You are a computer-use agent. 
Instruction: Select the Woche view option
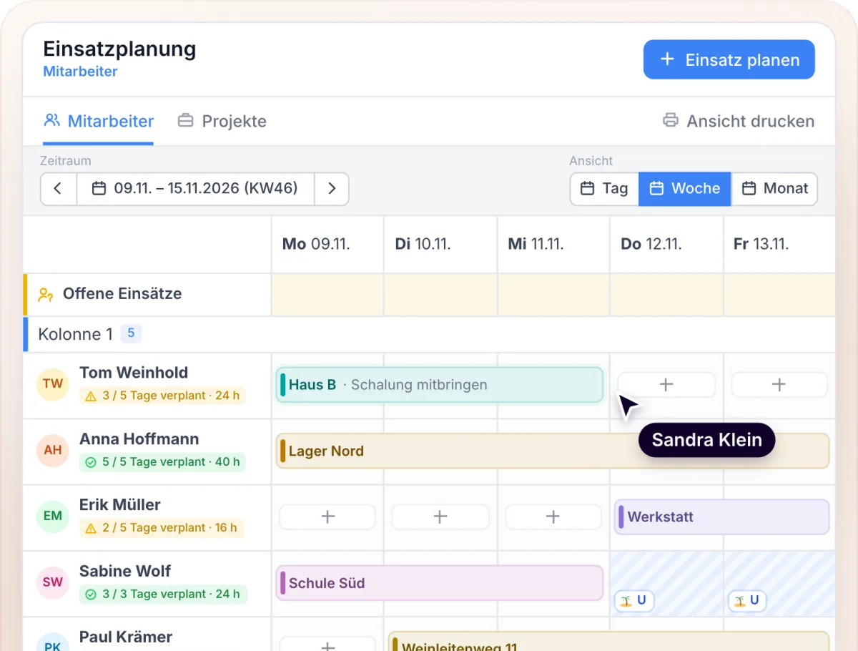click(685, 189)
